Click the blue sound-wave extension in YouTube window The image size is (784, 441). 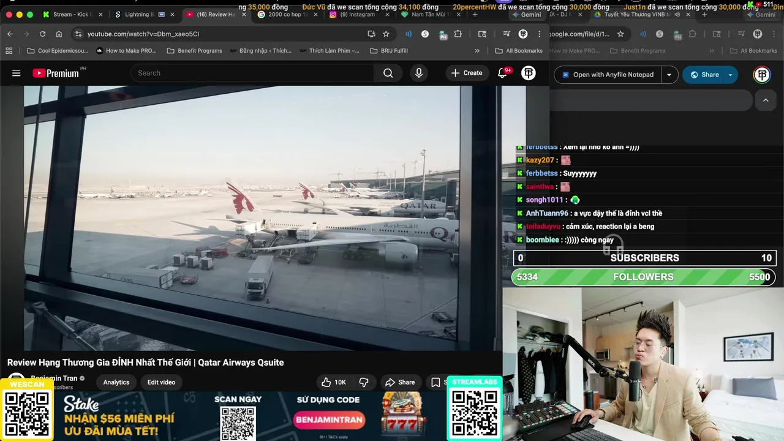coord(409,34)
